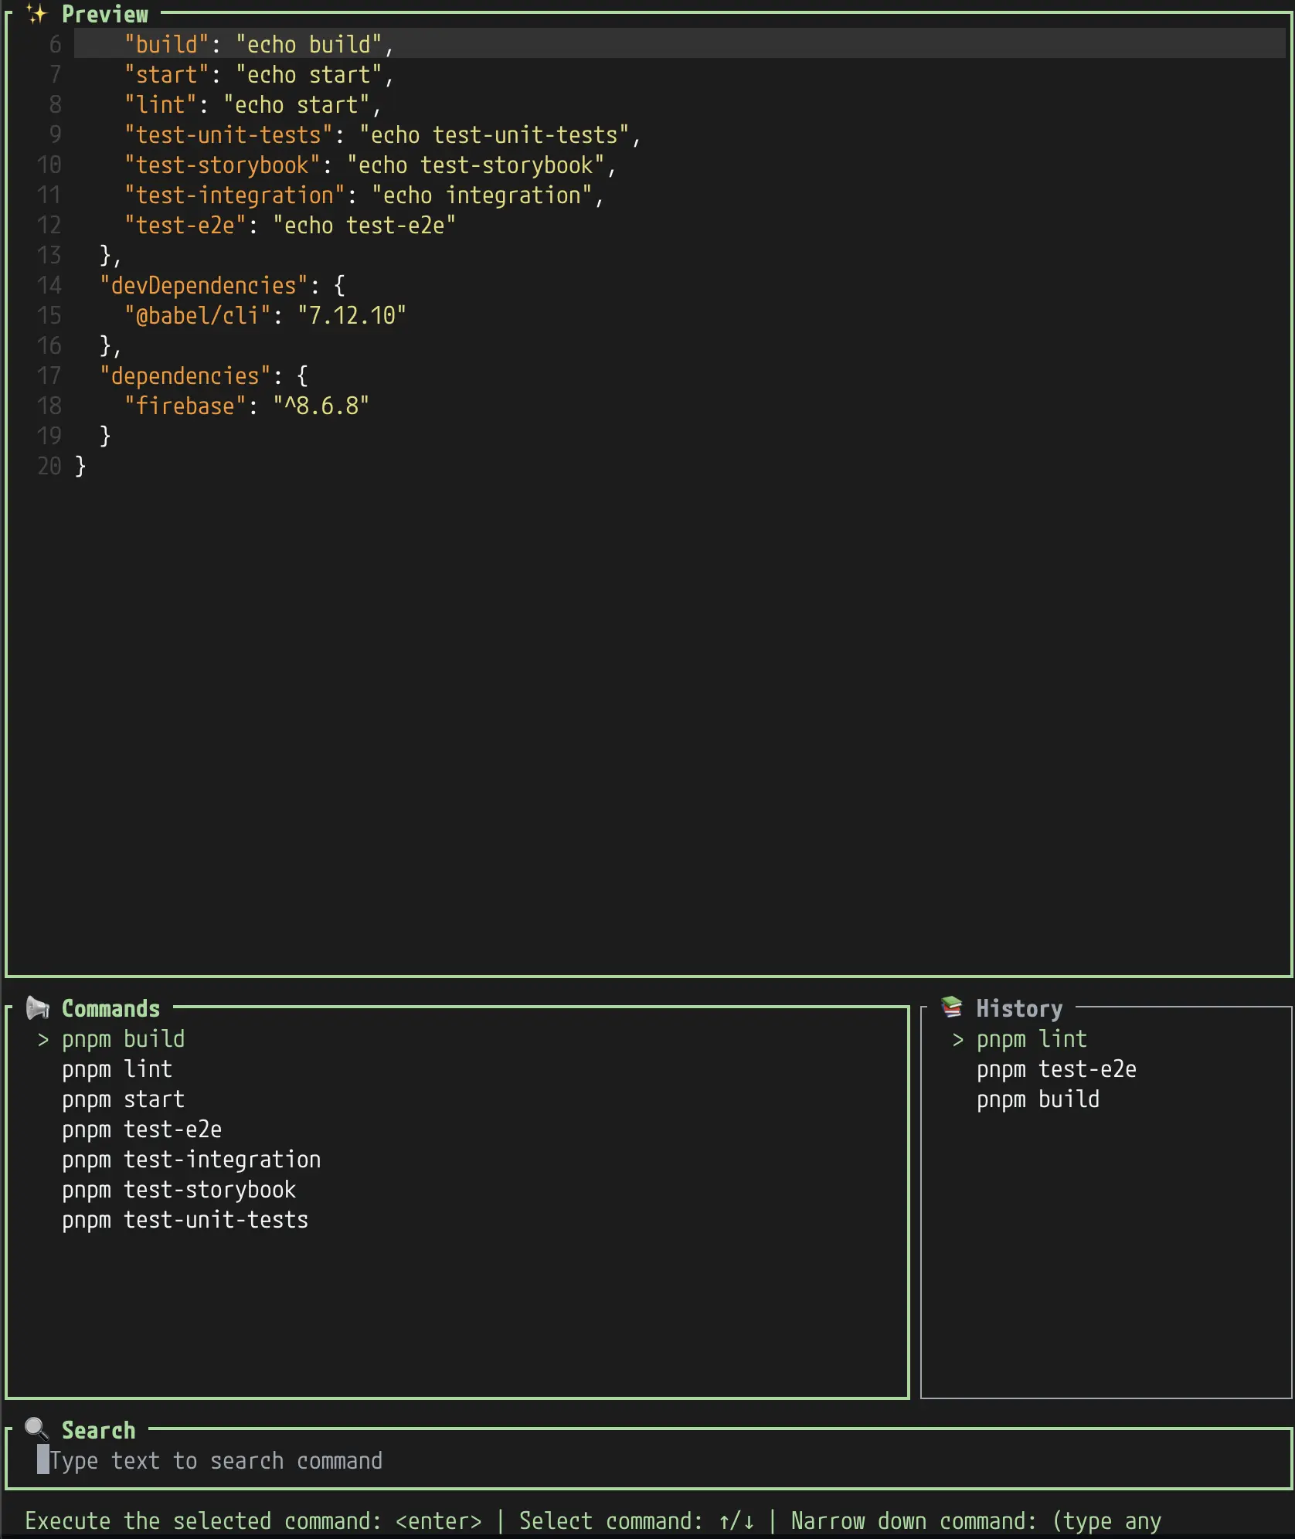Click the selection arrow before pnpm build
1295x1539 pixels.
(x=43, y=1040)
